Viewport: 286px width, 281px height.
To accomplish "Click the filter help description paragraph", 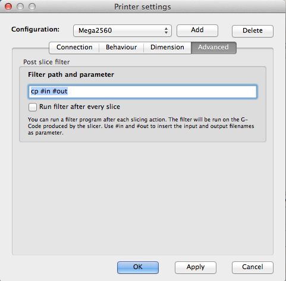I will coord(141,126).
